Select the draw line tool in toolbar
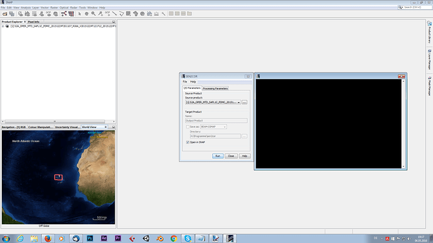Viewport: 433px width, 243px height. click(114, 14)
